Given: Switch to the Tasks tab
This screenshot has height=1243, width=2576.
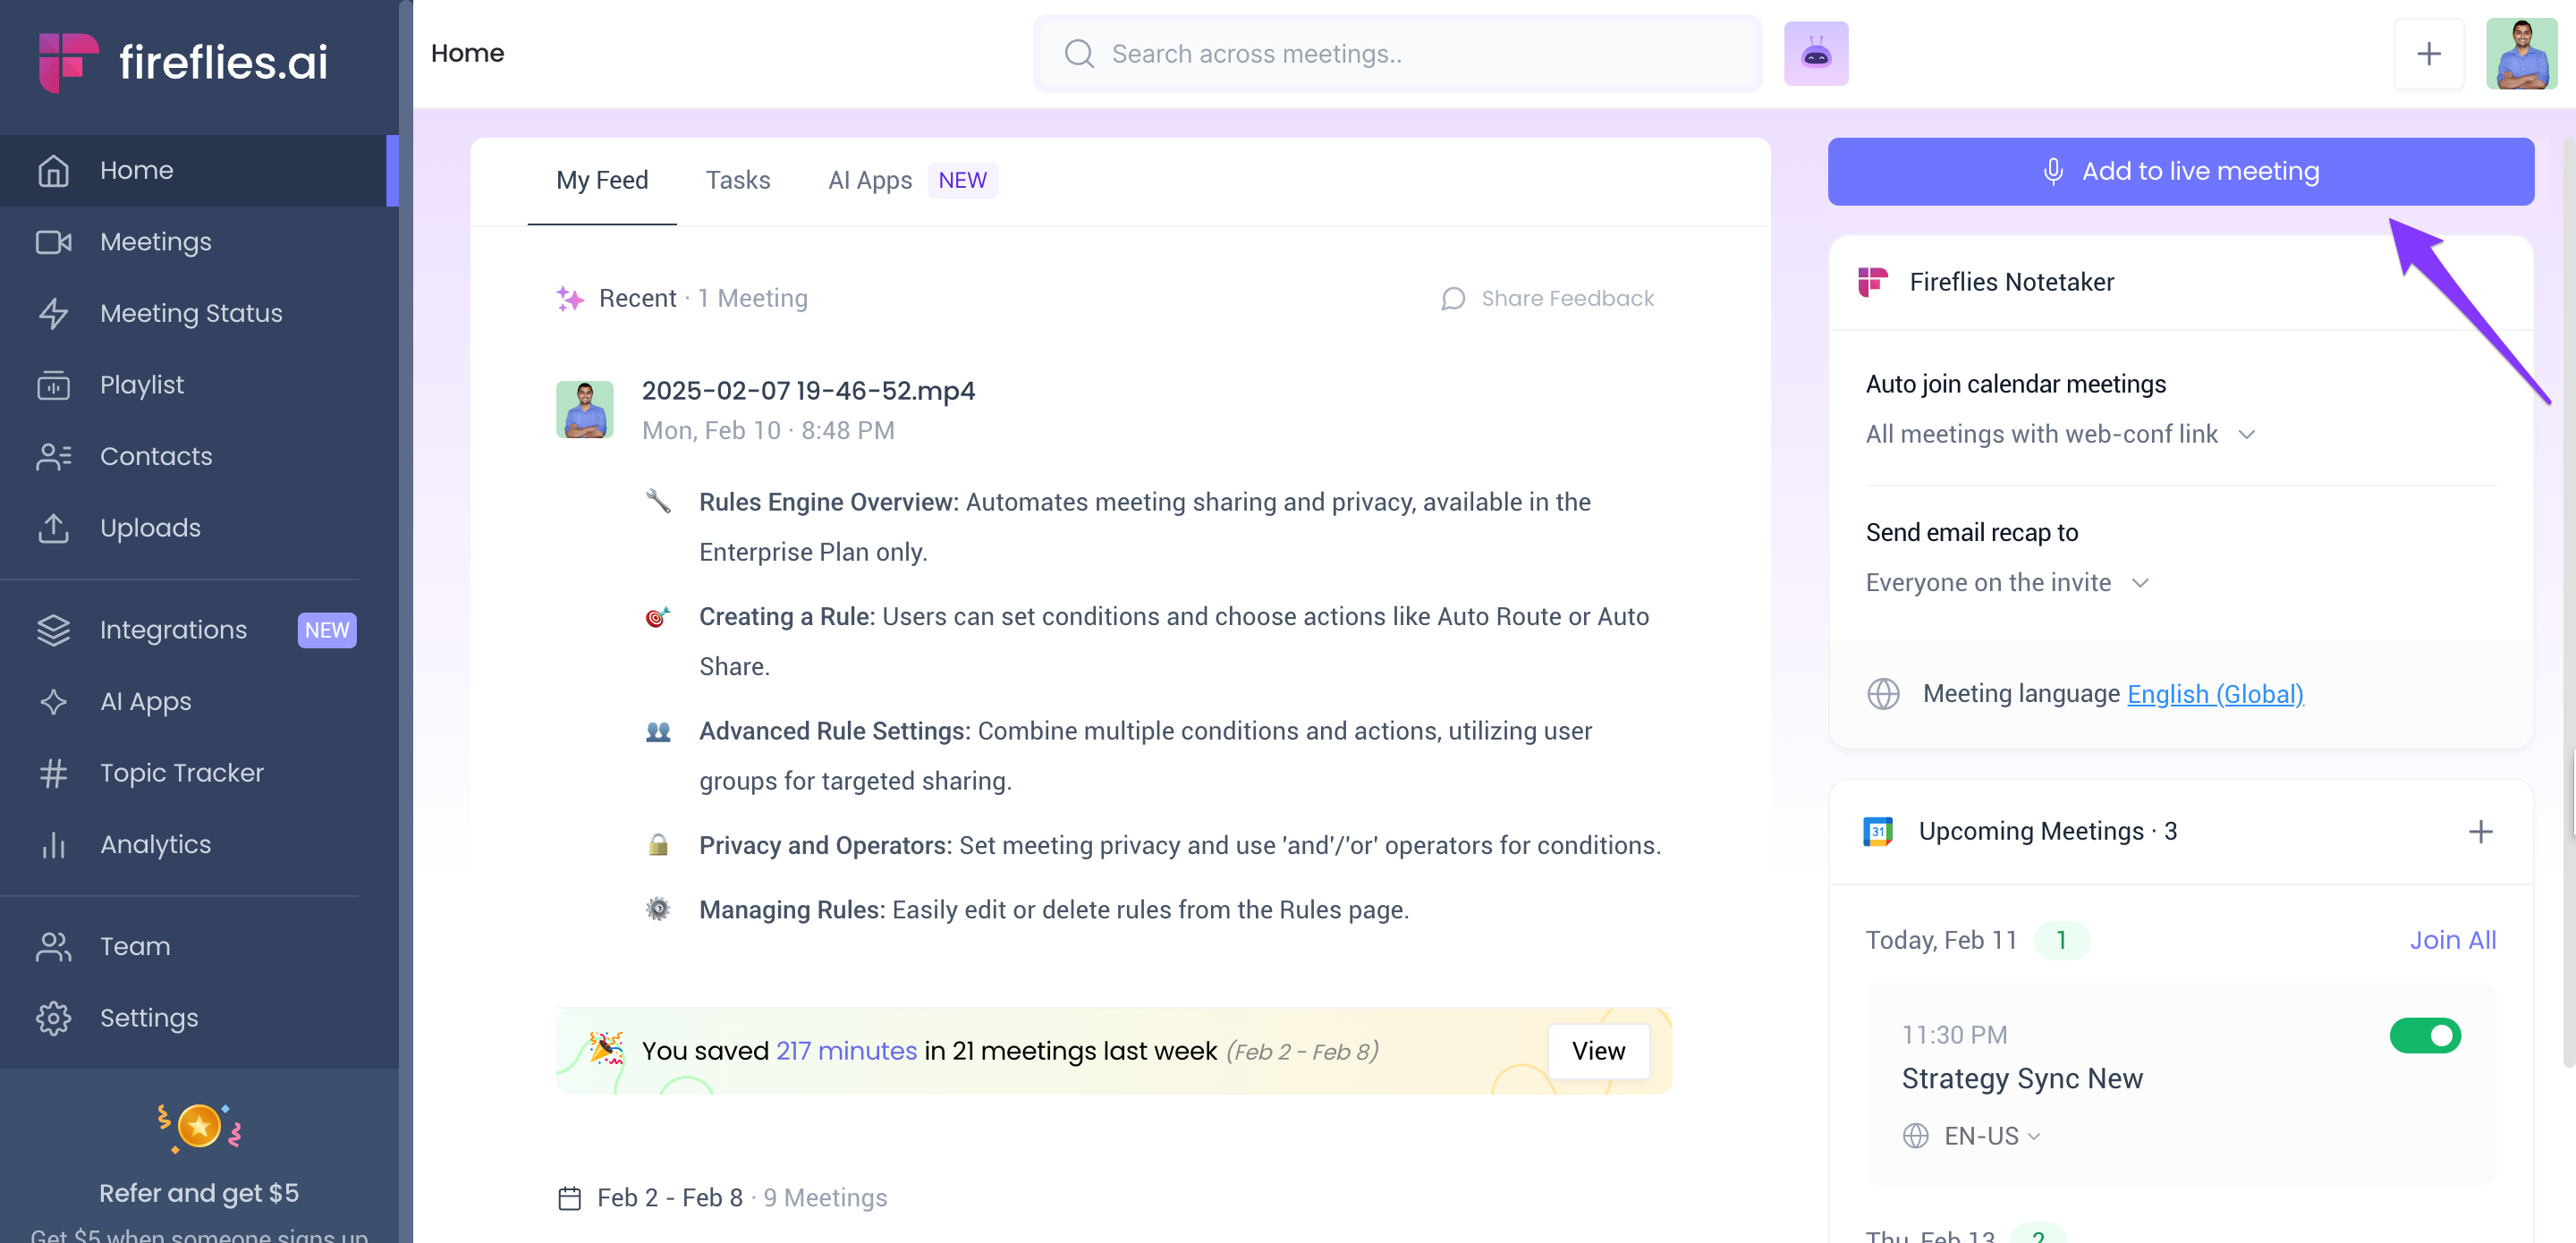Looking at the screenshot, I should [x=738, y=181].
